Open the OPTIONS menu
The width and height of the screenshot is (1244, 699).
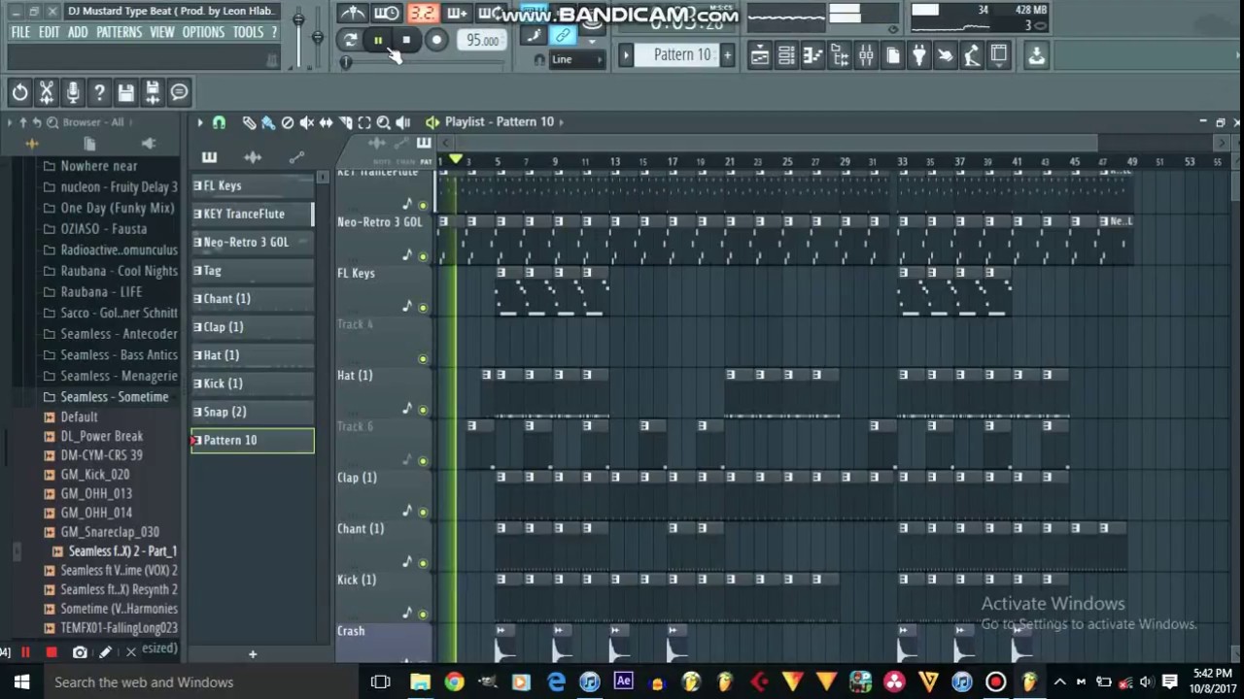[204, 32]
